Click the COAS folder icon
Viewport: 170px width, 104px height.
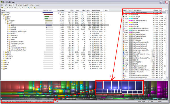click(x=4, y=15)
